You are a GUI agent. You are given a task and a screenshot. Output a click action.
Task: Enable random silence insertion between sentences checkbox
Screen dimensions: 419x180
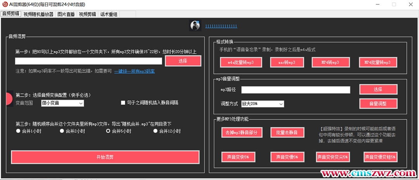(123, 103)
